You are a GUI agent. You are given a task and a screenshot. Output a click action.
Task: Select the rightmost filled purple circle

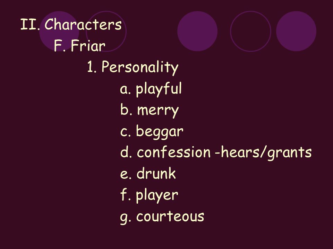coord(296,31)
